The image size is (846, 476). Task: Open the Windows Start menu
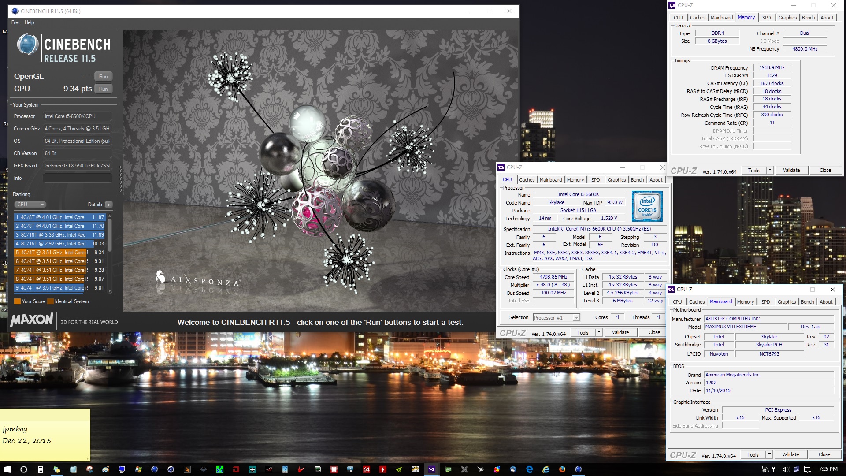7,469
